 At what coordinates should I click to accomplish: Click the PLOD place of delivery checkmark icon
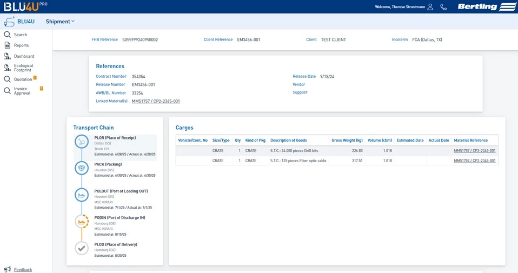pyautogui.click(x=82, y=248)
